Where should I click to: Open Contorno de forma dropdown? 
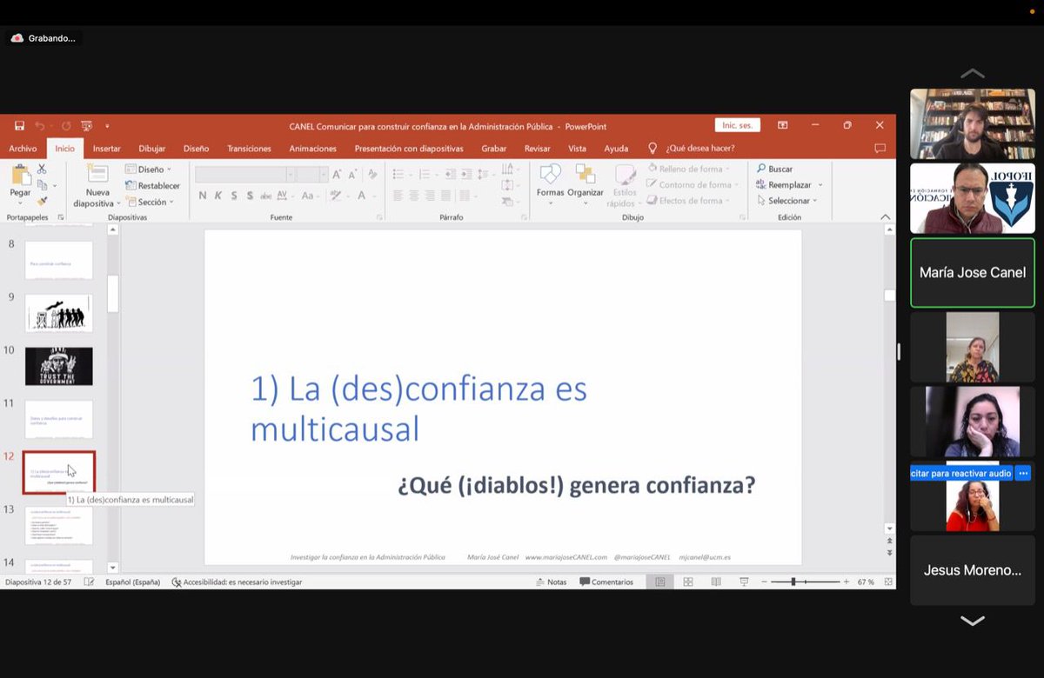click(692, 184)
